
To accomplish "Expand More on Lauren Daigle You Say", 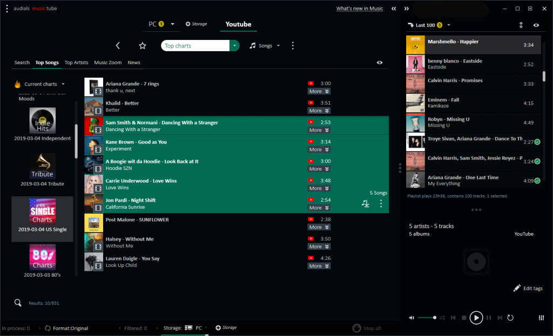I will [319, 266].
